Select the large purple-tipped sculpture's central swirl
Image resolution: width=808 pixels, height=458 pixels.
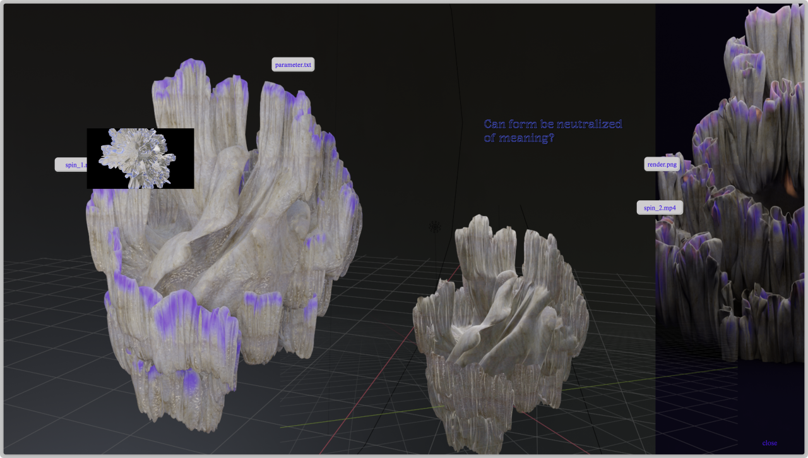(x=208, y=240)
